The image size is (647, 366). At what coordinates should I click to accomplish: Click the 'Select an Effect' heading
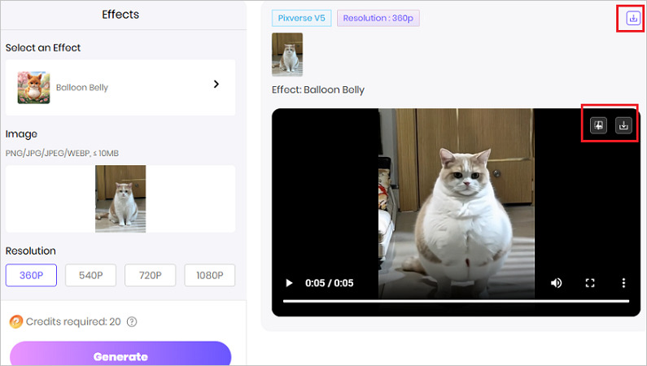43,48
